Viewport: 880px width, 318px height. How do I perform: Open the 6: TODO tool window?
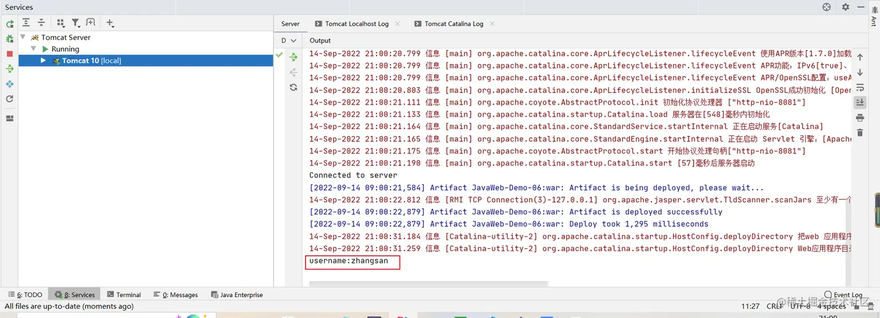tap(25, 295)
